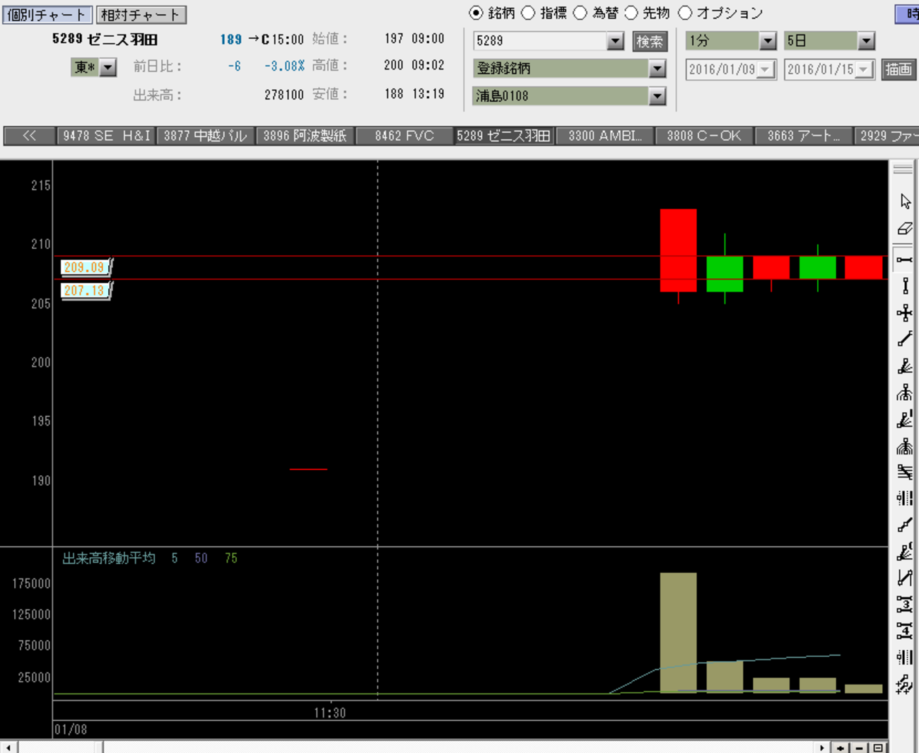Choose the vertical line drawing tool

[x=905, y=286]
